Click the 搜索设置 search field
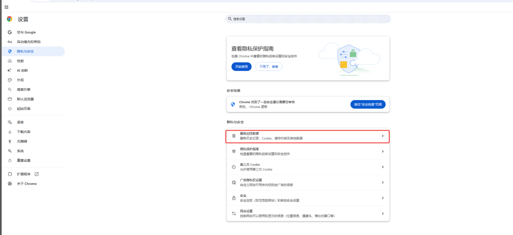 (x=308, y=19)
